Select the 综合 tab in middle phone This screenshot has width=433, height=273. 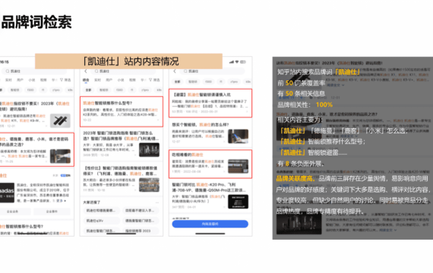point(86,80)
